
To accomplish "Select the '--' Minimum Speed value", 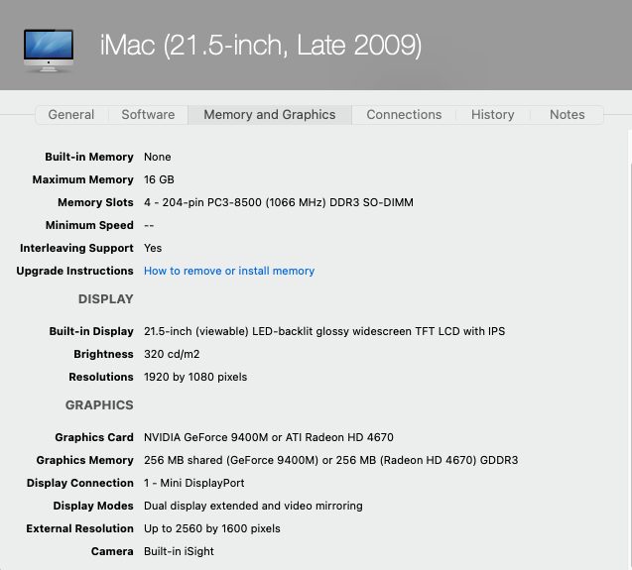I will click(149, 225).
